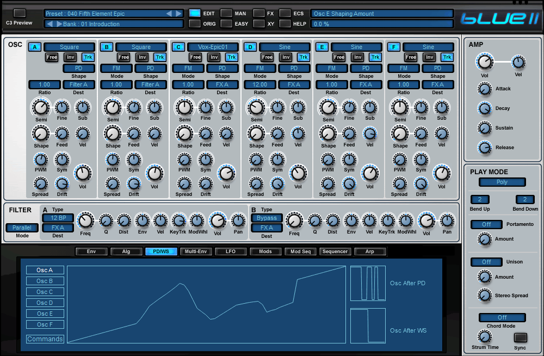This screenshot has height=356, width=544.
Task: Click the Commands button
Action: click(x=45, y=339)
